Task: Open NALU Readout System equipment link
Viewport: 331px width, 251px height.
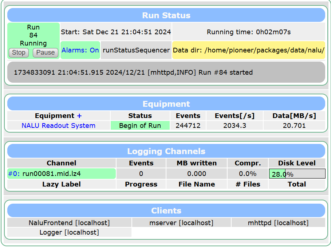Action: click(59, 126)
